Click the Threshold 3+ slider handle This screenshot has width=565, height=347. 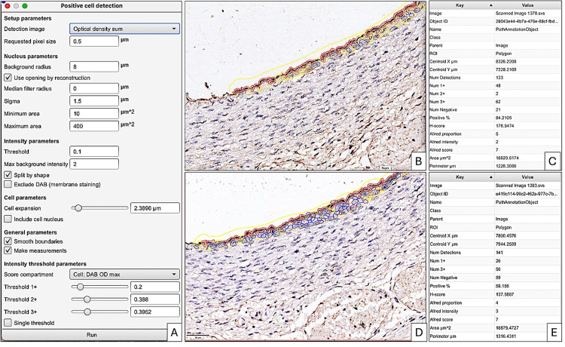tap(87, 312)
